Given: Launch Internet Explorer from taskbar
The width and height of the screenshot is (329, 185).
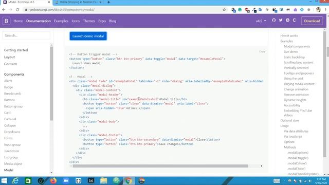Looking at the screenshot, I should point(15,180).
